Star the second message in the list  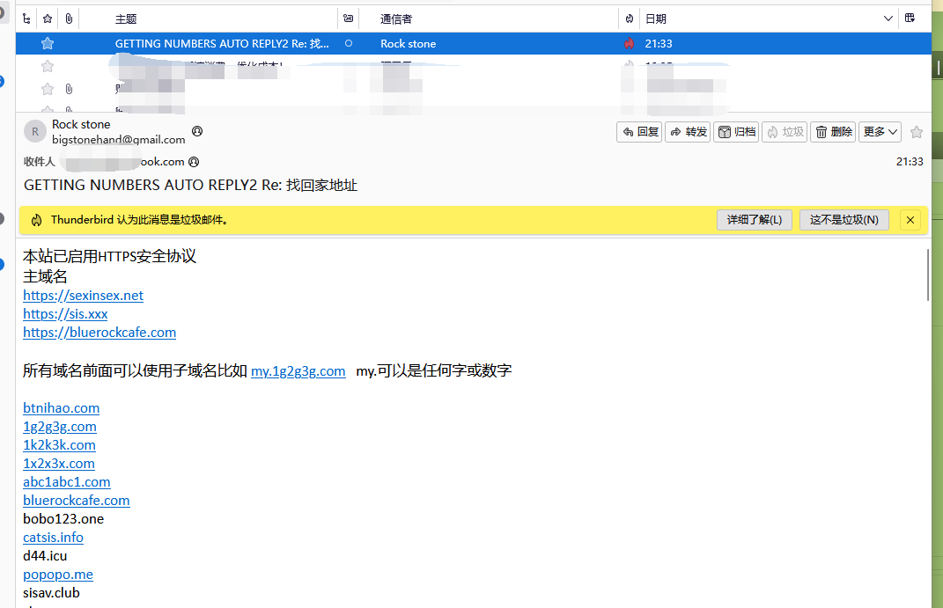48,66
